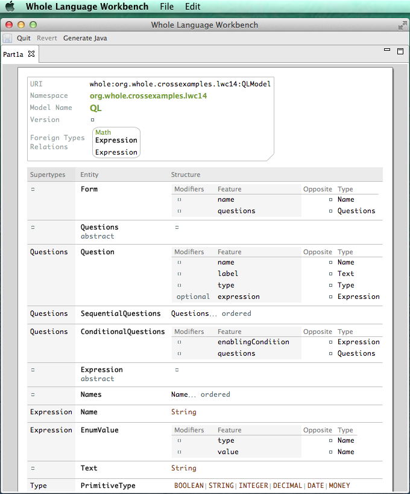Click the label feature of Question
The width and height of the screenshot is (410, 494).
coord(228,274)
